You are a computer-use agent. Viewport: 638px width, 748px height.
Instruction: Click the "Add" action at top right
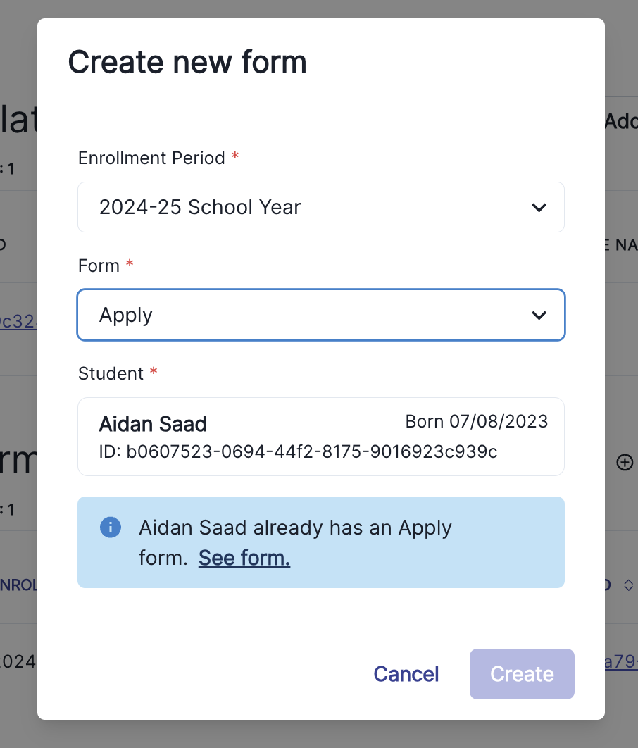625,121
